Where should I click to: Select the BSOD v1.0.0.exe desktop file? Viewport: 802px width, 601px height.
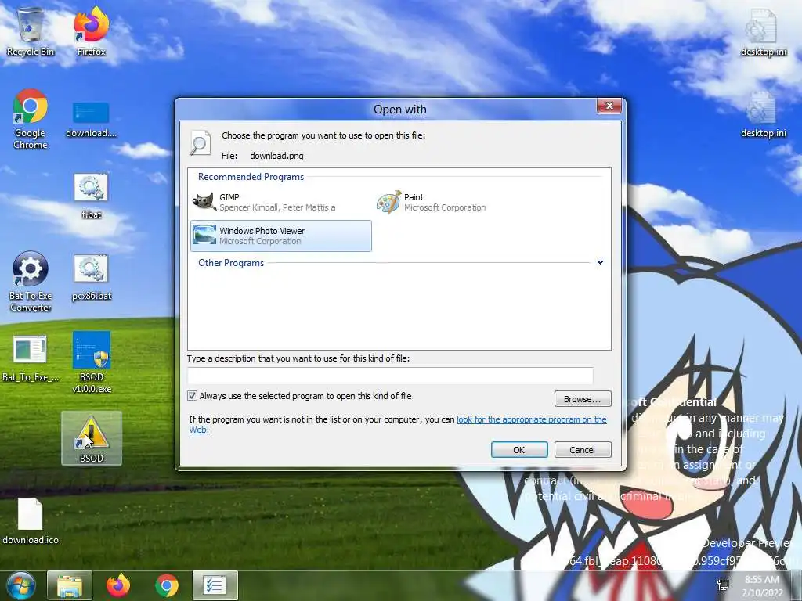pos(91,362)
